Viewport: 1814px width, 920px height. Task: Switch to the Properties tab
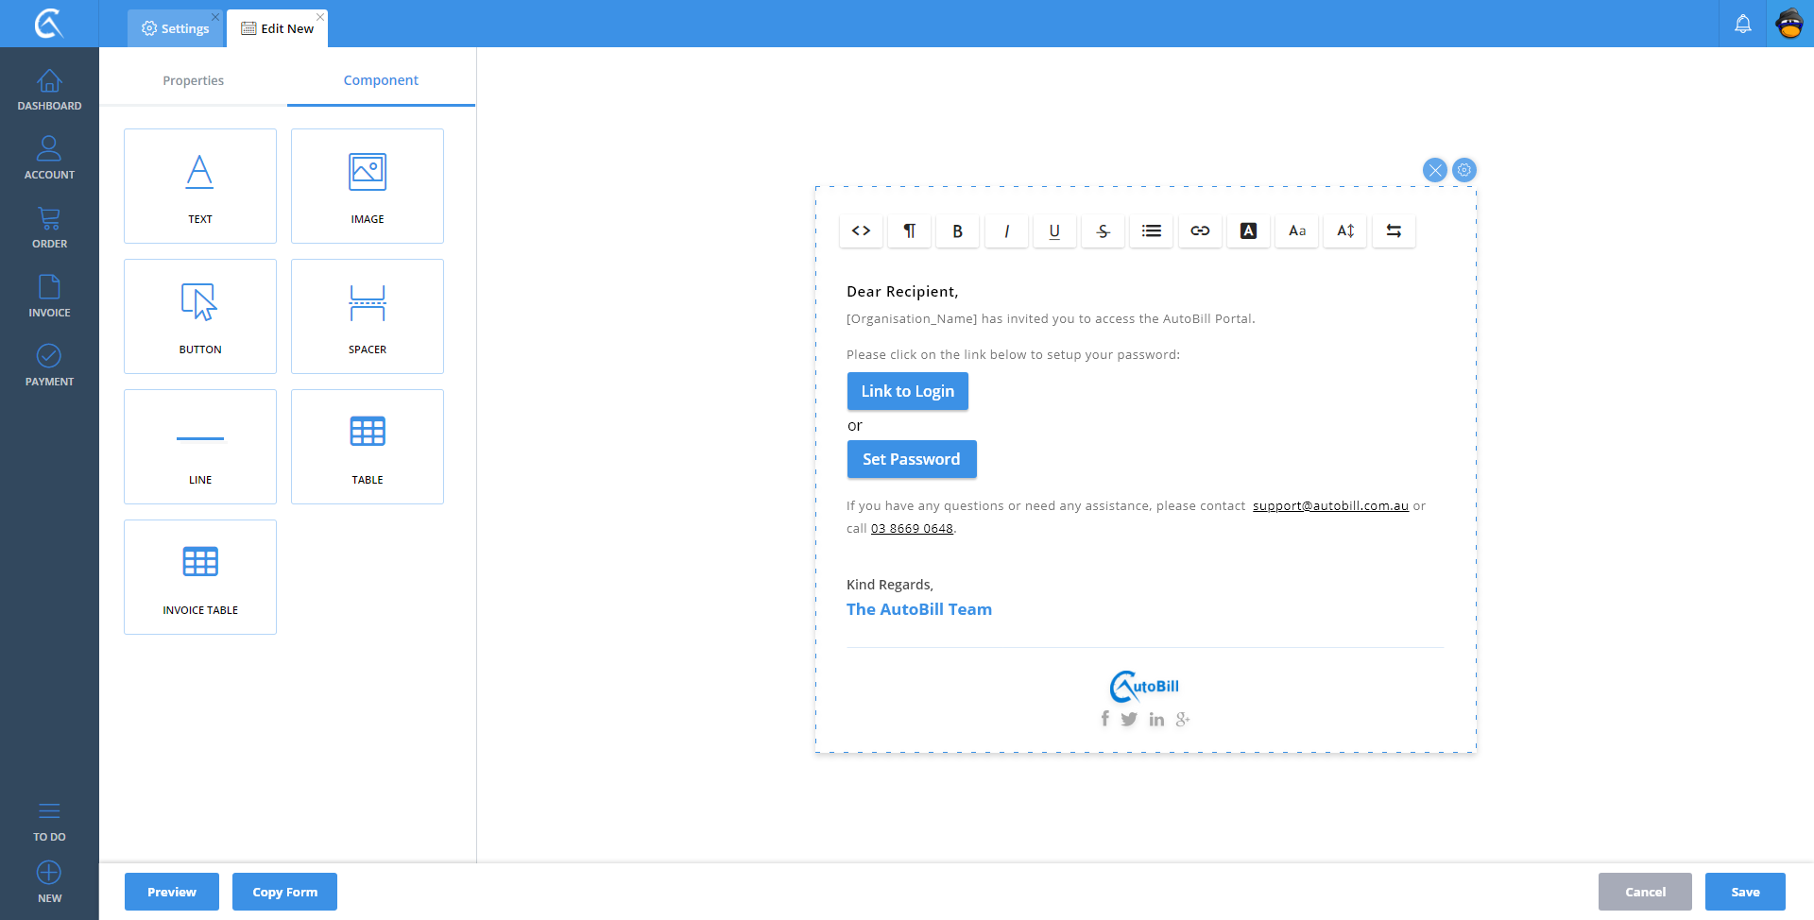point(193,80)
